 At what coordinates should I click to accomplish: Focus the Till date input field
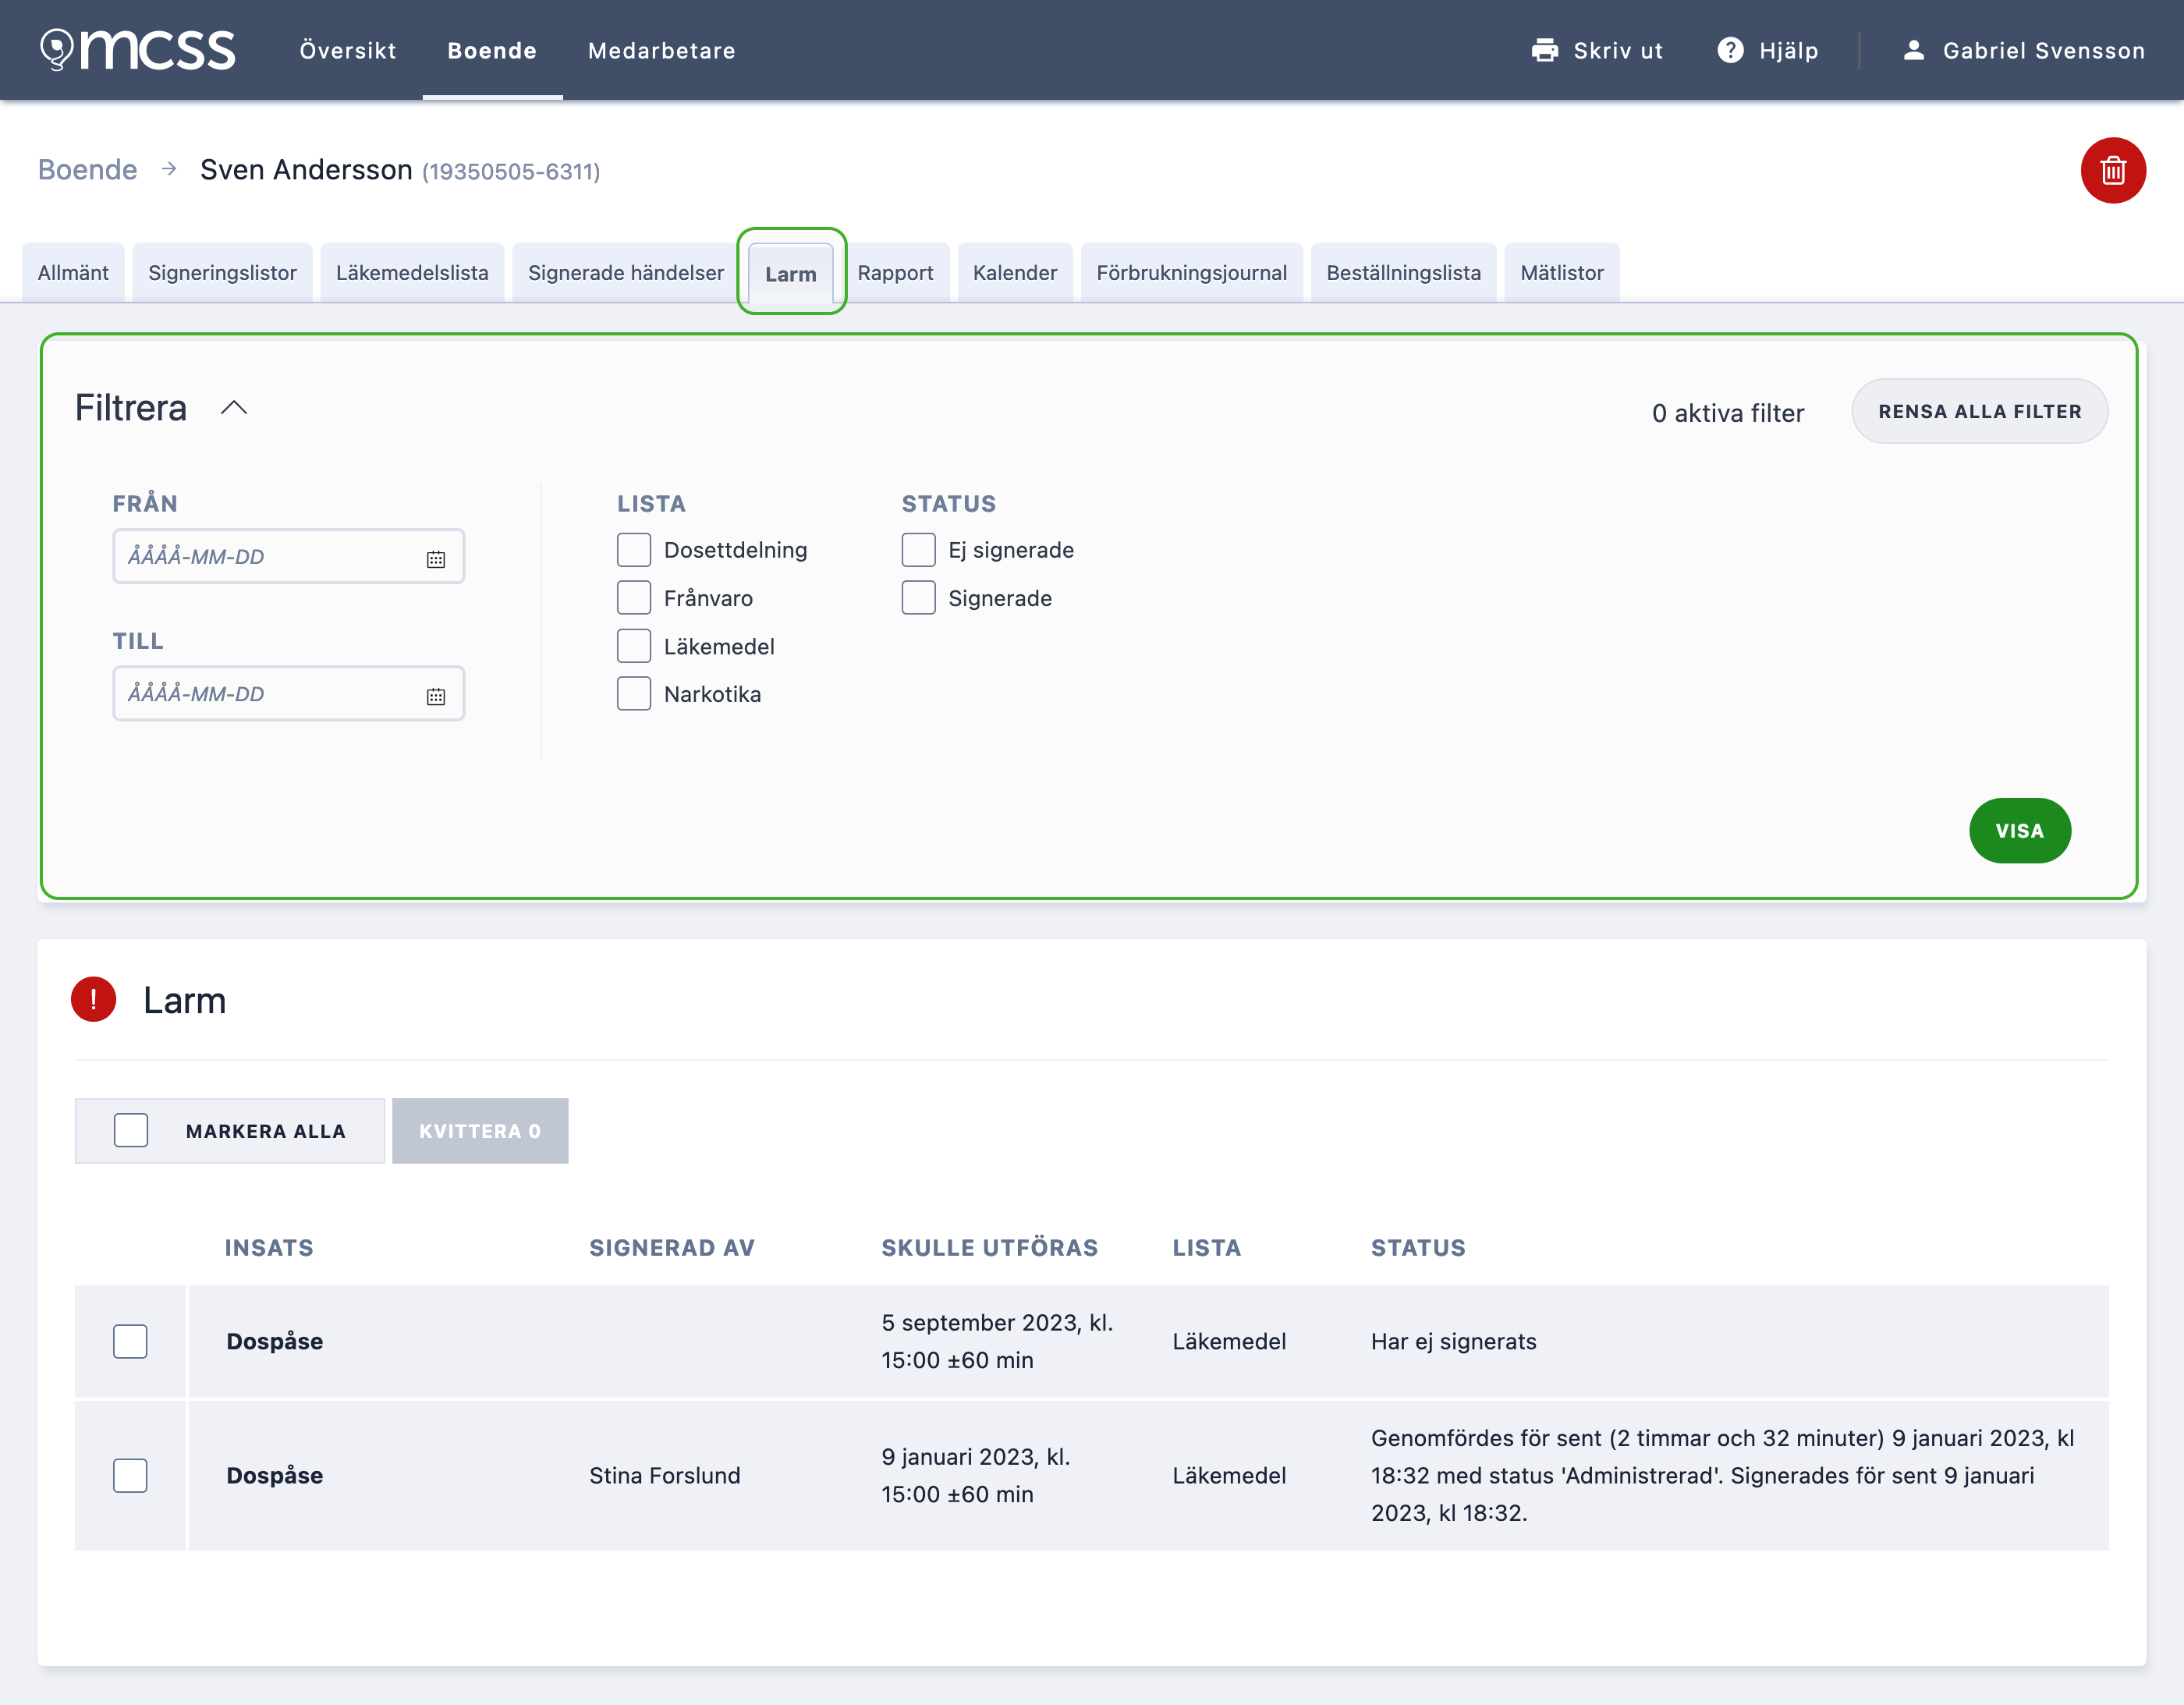coord(288,693)
